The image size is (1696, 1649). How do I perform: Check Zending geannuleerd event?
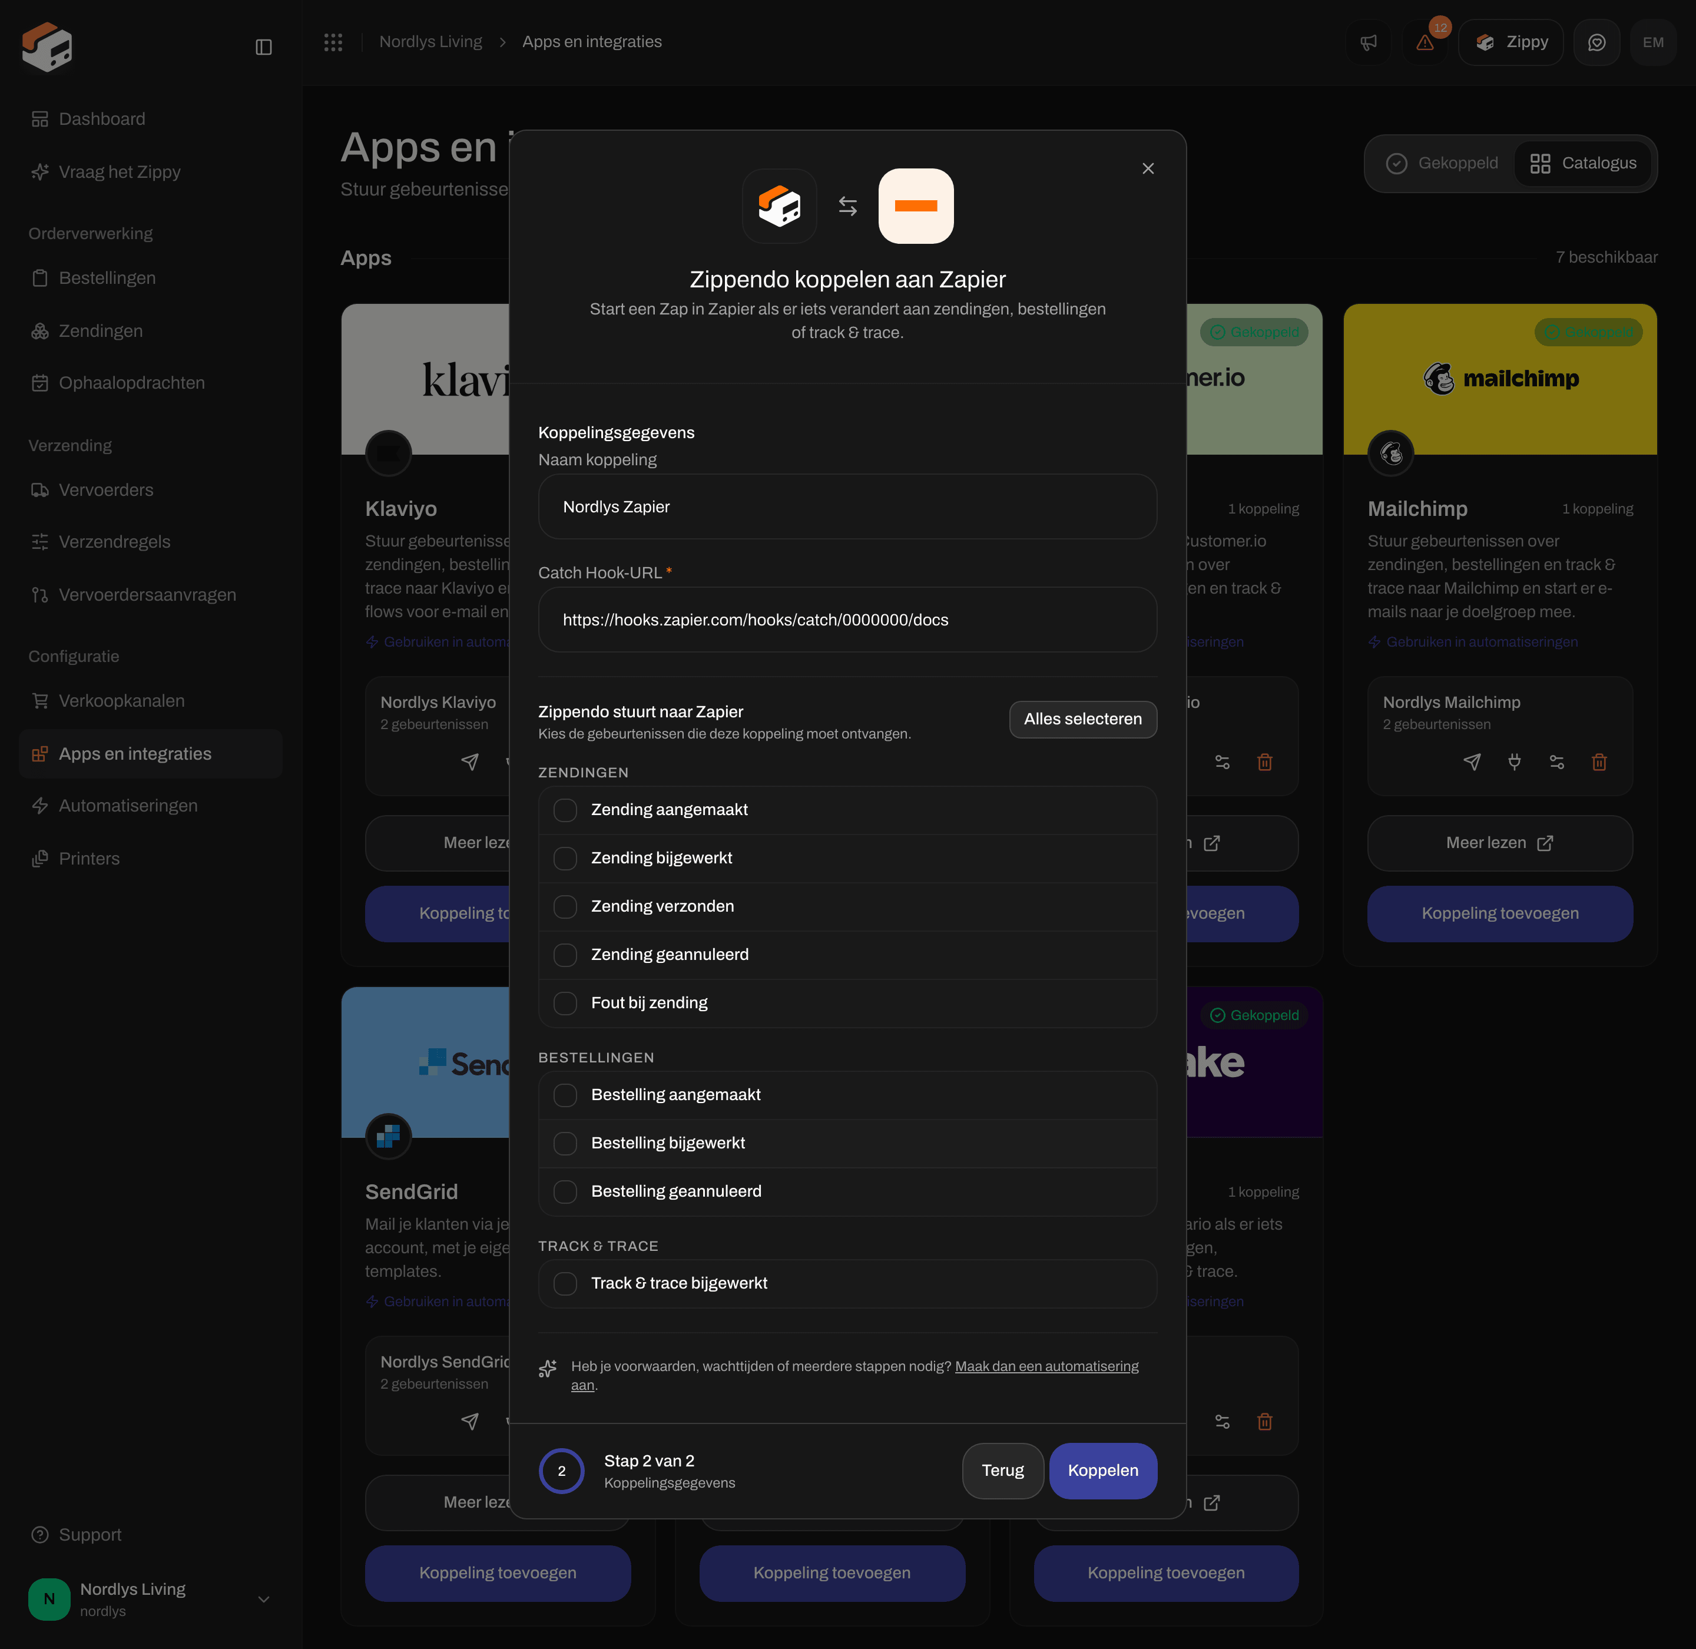point(565,955)
